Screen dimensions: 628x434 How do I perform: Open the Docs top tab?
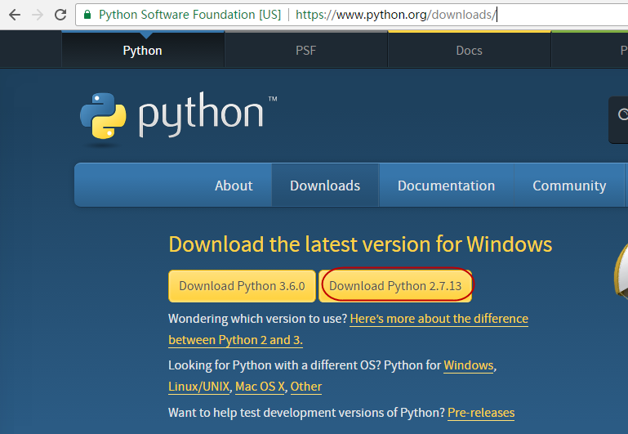[469, 51]
